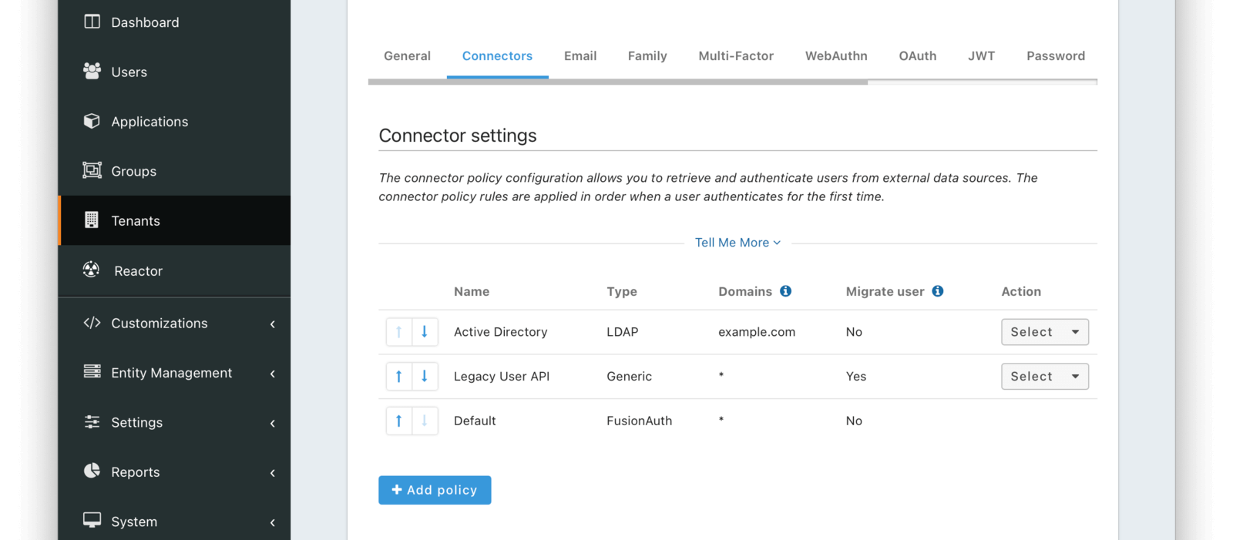Click the Reports pie chart icon
Image resolution: width=1233 pixels, height=540 pixels.
pos(92,471)
